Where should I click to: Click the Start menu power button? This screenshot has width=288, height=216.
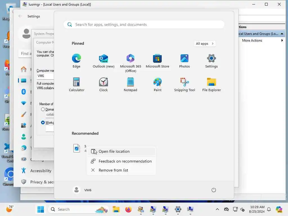point(214,190)
